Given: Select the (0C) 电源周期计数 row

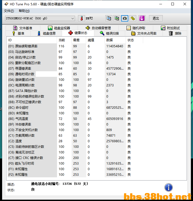Looking at the screenshot, I should click(x=75, y=85).
